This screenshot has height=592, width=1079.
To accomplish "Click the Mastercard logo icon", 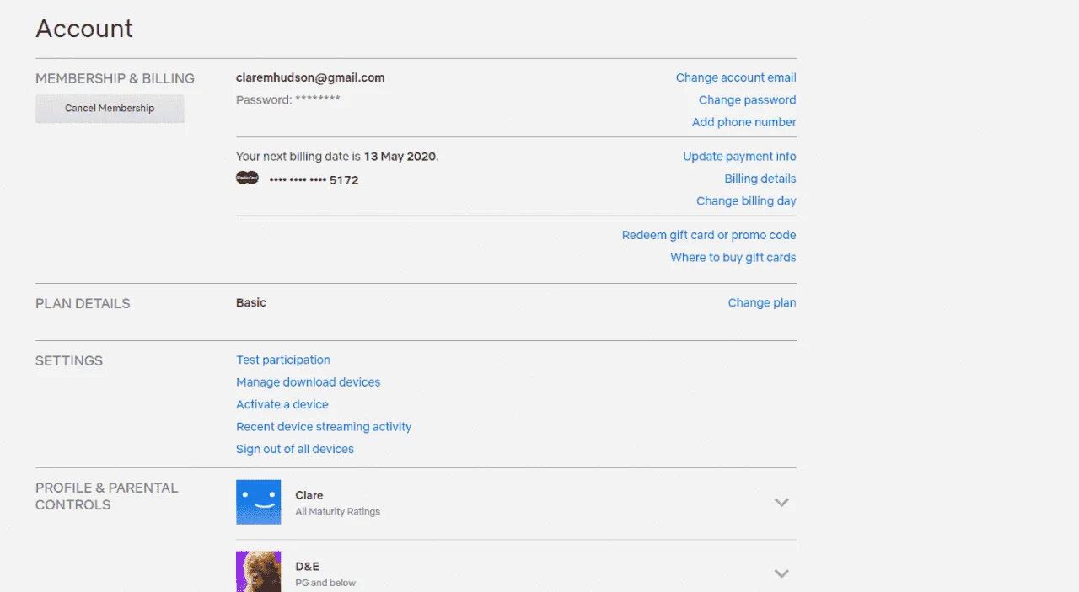I will pos(247,179).
